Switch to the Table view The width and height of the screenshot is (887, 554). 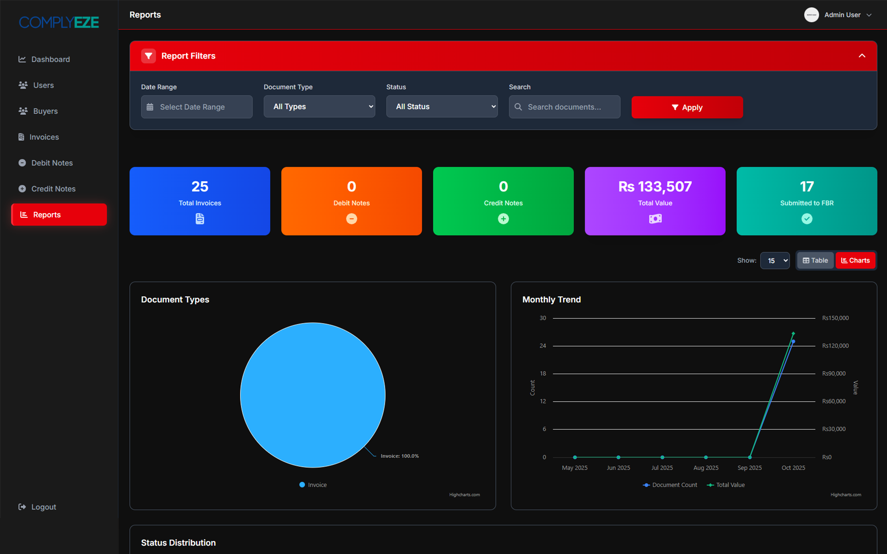point(815,260)
